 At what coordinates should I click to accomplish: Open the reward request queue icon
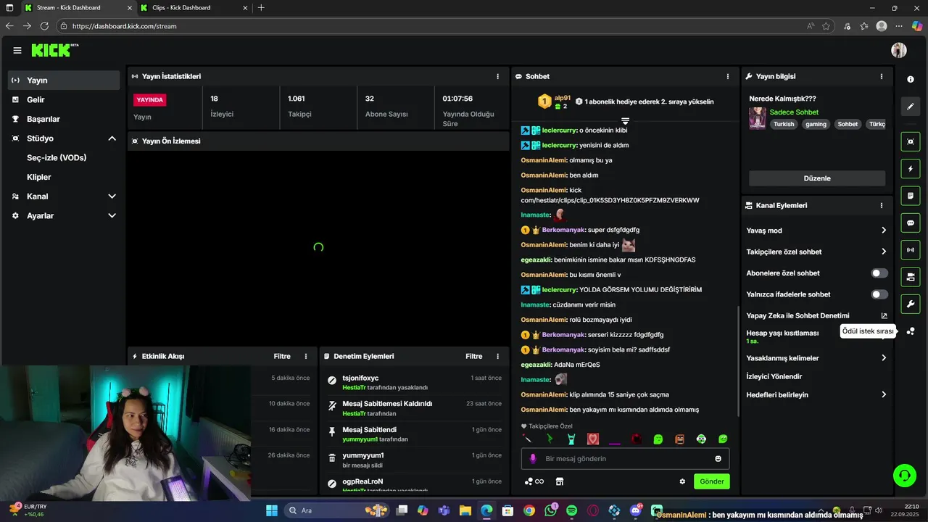tap(911, 331)
